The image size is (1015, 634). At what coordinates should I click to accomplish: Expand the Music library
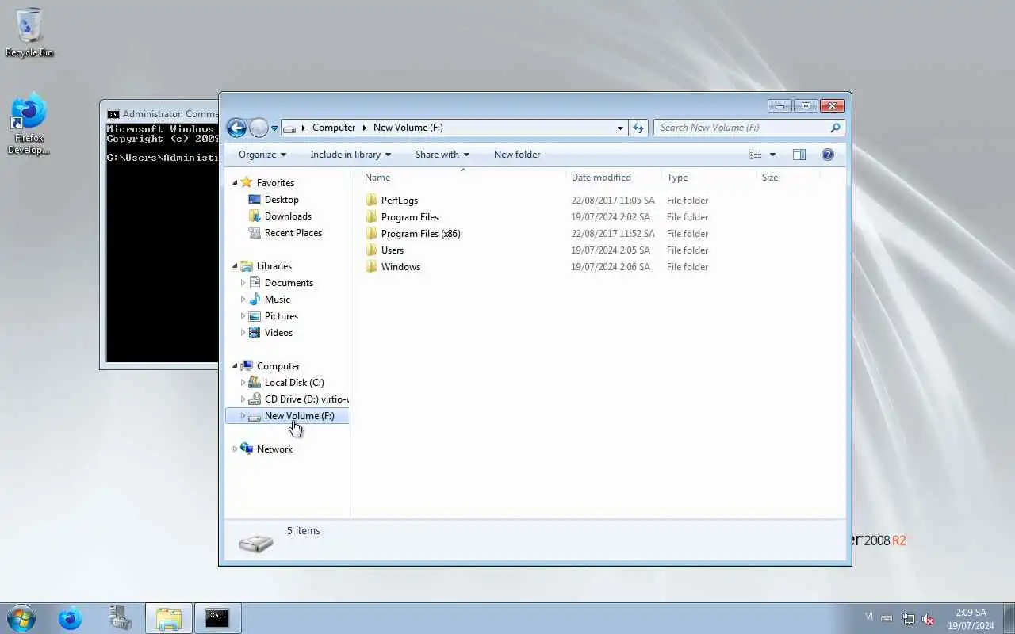243,300
